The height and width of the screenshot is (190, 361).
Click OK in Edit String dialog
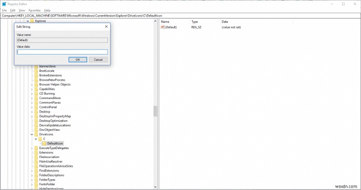tap(78, 59)
